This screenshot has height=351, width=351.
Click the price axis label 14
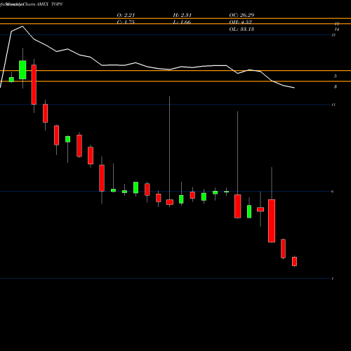click(336, 29)
